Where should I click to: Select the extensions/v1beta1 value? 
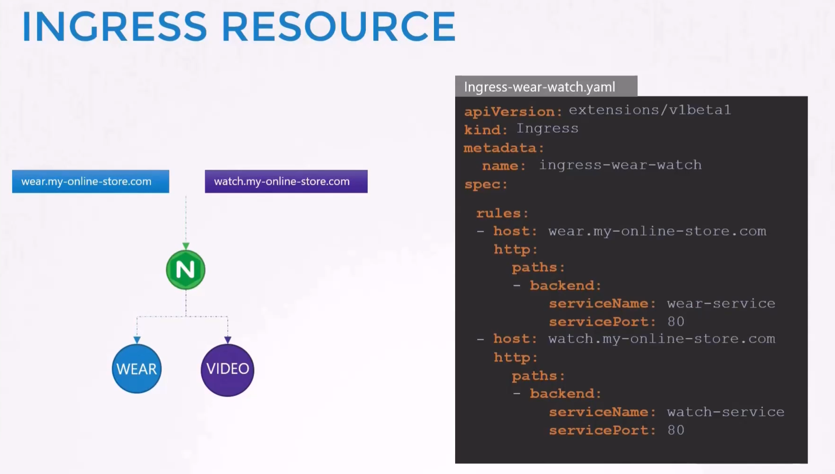pos(650,110)
